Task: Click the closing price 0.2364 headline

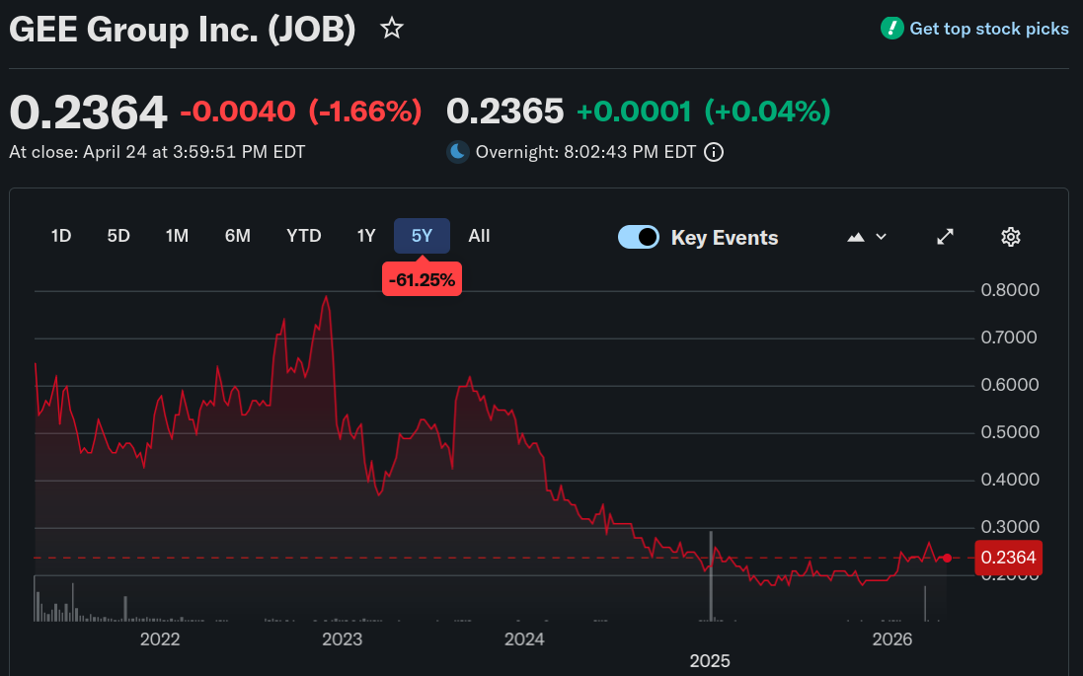Action: (x=88, y=113)
